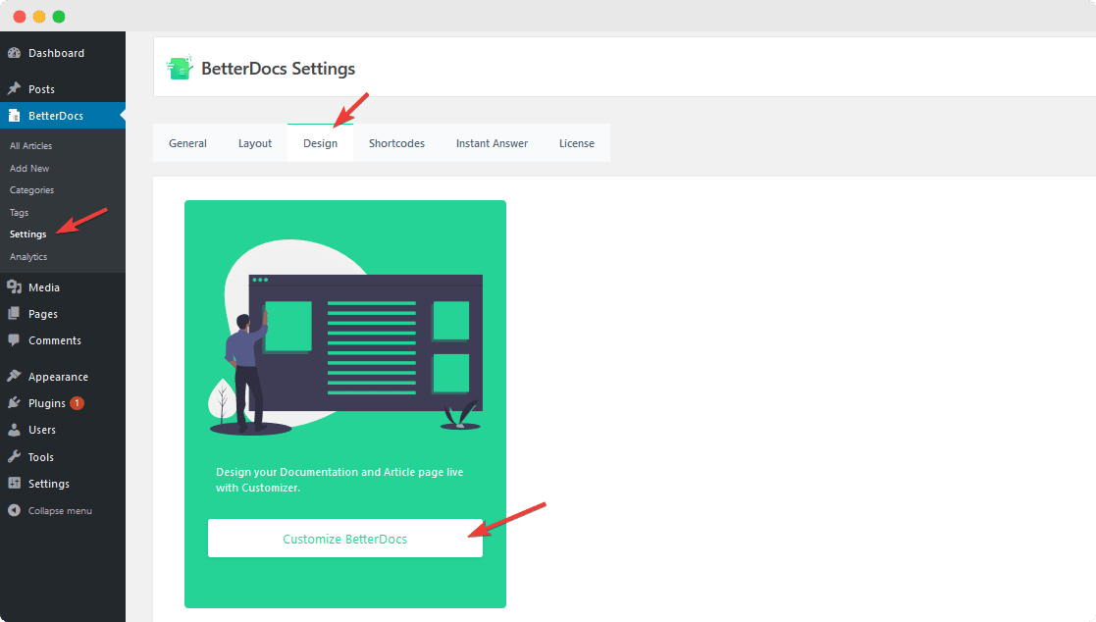Viewport: 1096px width, 622px height.
Task: Select the Posts pin icon
Action: pos(16,88)
